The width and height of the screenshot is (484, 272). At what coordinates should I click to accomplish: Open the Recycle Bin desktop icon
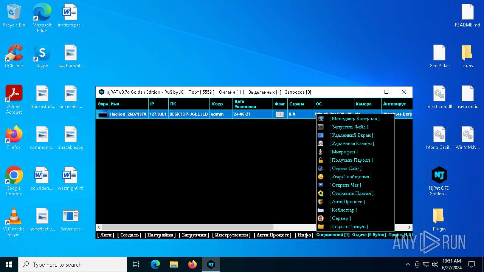[14, 15]
